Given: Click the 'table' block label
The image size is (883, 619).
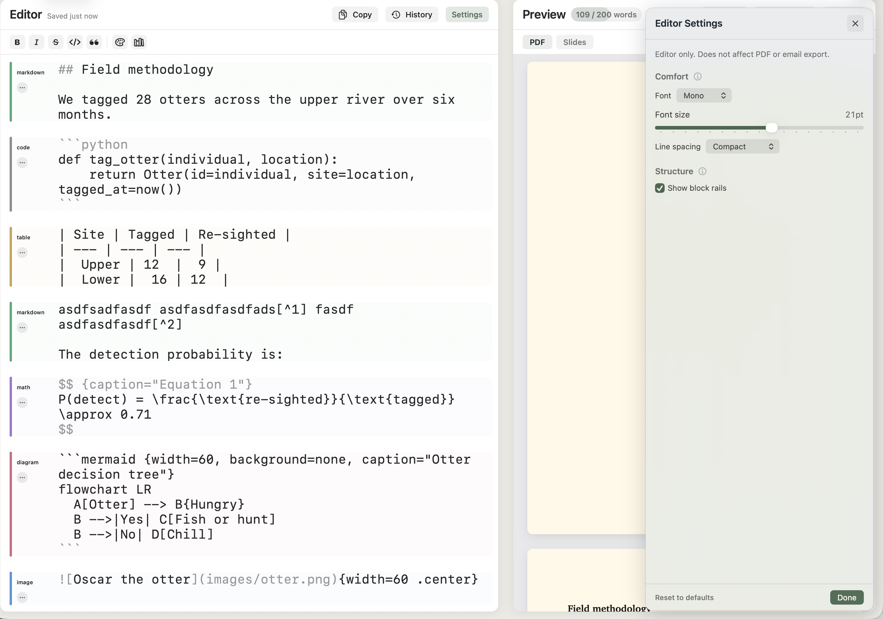Looking at the screenshot, I should point(23,237).
